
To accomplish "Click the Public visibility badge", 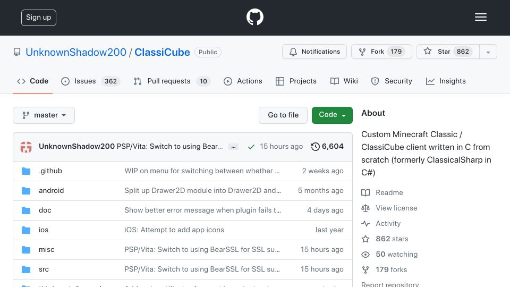I will tap(208, 52).
